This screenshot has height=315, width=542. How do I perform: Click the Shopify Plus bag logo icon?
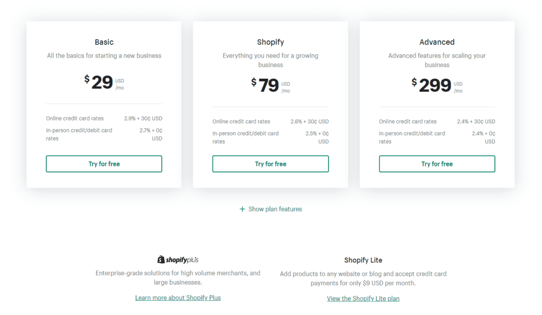click(161, 259)
